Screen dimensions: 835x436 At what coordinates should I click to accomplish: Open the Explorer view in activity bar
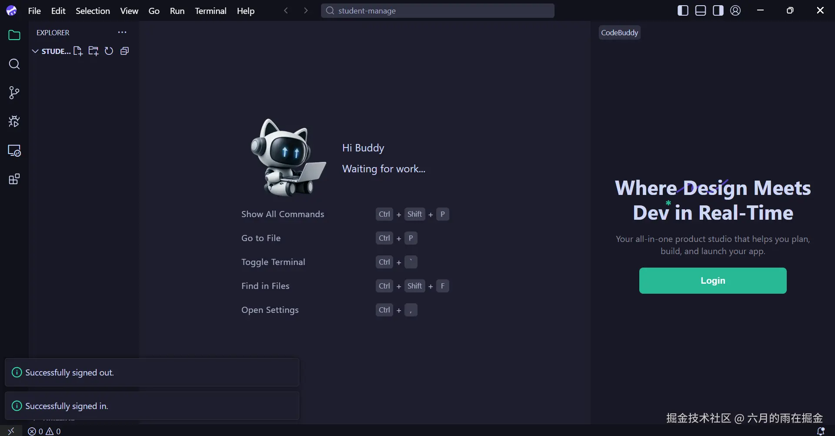click(14, 35)
